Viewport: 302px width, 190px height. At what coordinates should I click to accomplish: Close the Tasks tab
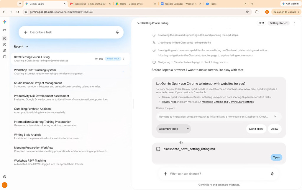click(245, 4)
